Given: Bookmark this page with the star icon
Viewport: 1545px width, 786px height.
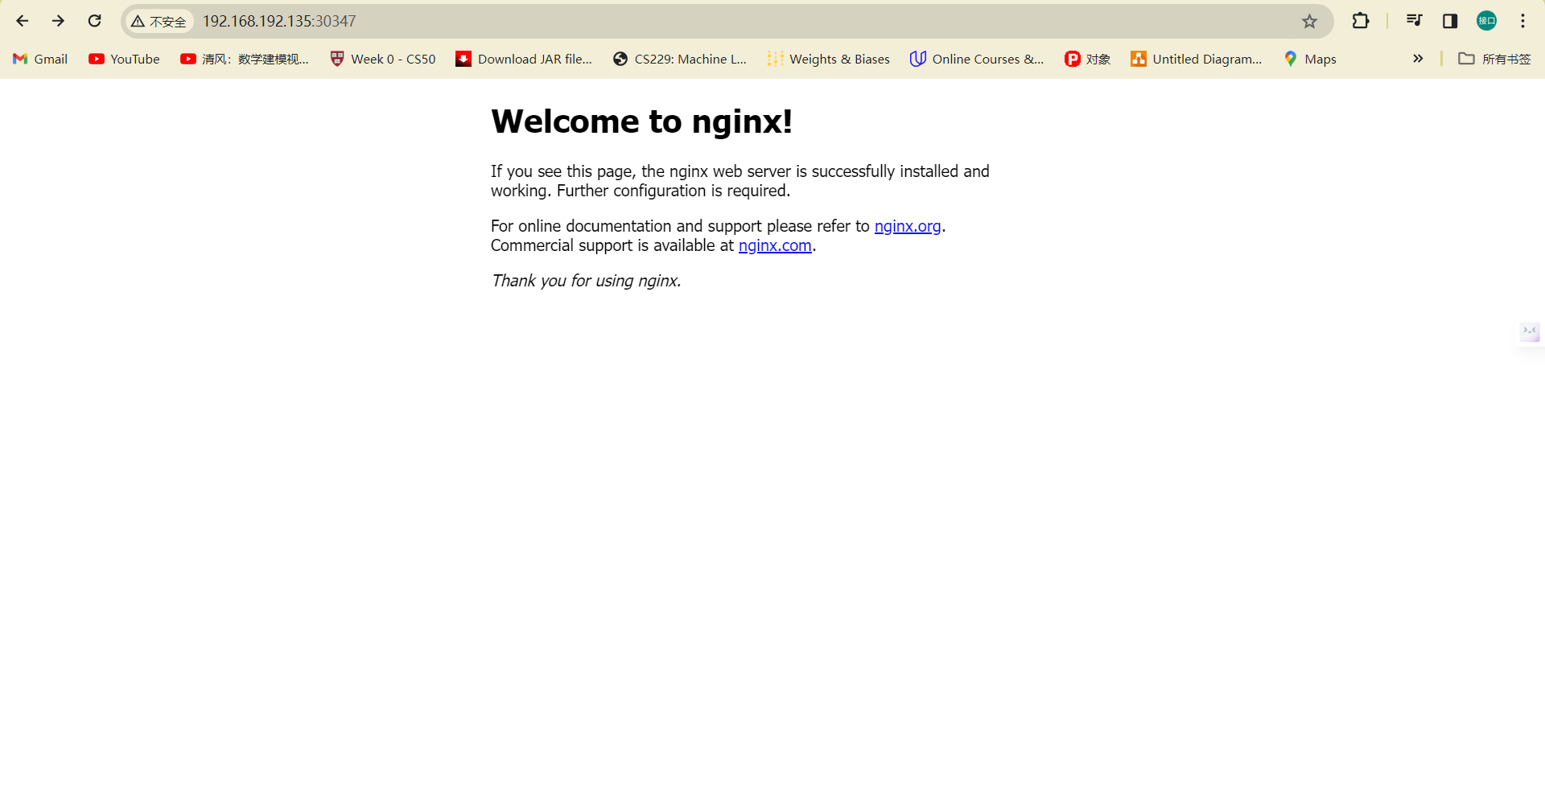Looking at the screenshot, I should (1309, 22).
